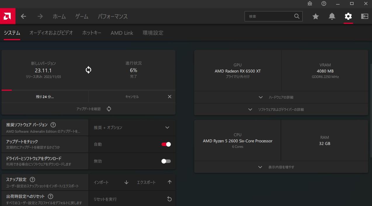Open settings gear icon
The height and width of the screenshot is (206, 372).
[348, 17]
